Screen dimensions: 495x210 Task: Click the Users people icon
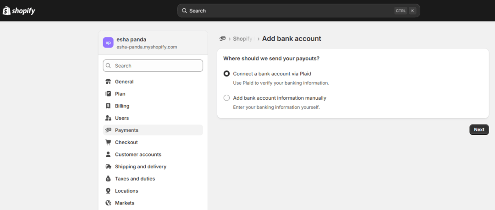(x=108, y=118)
